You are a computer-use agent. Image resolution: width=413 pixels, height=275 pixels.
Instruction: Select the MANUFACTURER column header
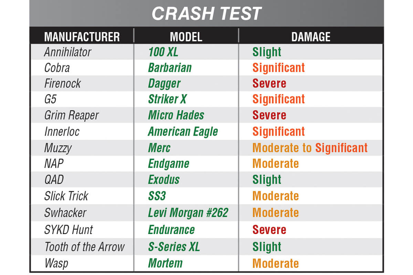[x=82, y=37]
